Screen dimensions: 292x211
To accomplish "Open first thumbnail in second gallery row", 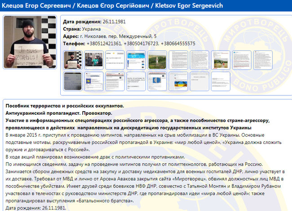I will [x=72, y=81].
